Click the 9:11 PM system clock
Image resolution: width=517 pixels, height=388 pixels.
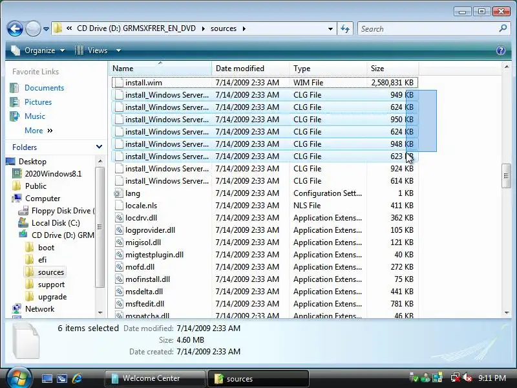[x=492, y=378]
